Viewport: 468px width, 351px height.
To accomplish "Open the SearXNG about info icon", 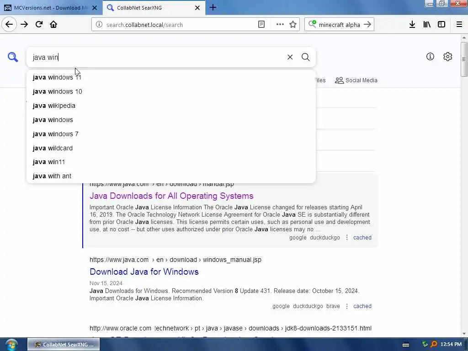I will (x=430, y=57).
